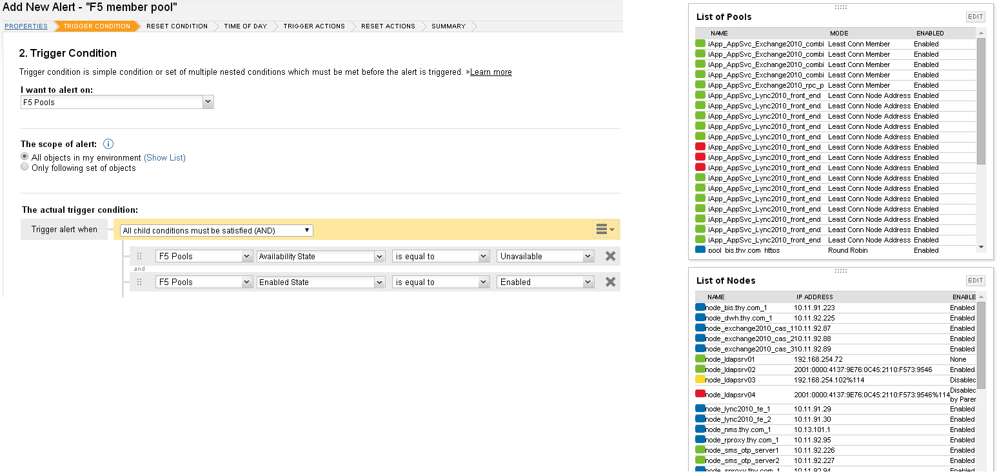Click node name node_ldapsrv04
Viewport: 997px width, 474px height.
click(730, 395)
